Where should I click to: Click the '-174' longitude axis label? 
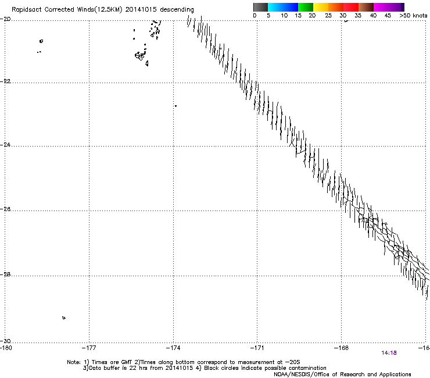coord(173,348)
